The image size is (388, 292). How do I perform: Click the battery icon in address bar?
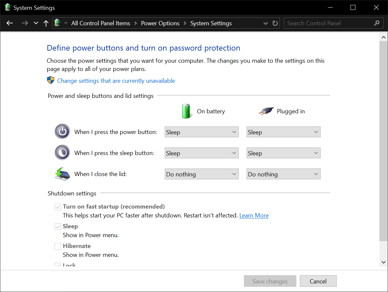coord(57,23)
